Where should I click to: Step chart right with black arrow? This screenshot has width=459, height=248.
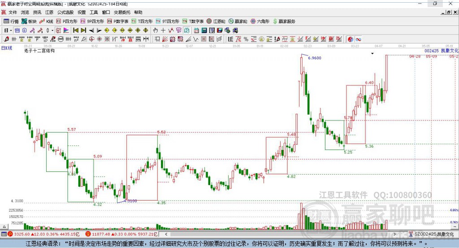[x=99, y=30]
